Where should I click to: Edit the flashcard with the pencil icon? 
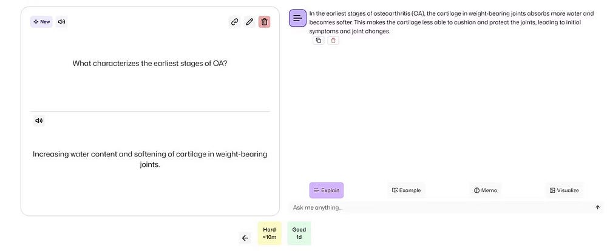tap(249, 22)
